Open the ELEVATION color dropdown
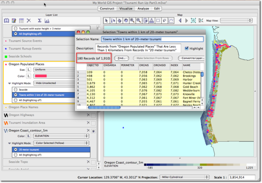Viewport: 262px width, 183px height. click(61, 136)
